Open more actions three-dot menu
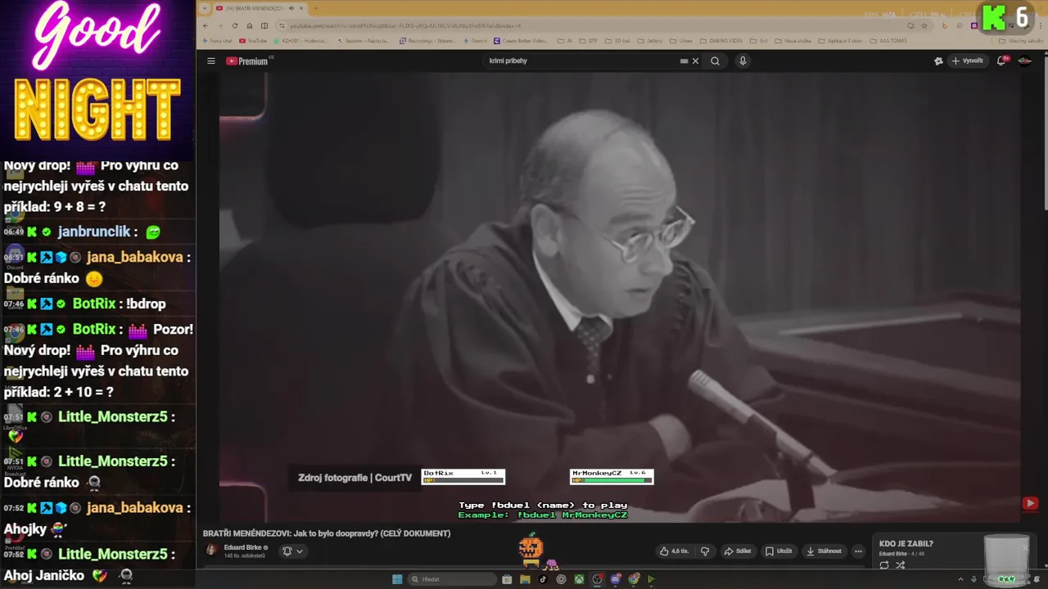 (858, 551)
